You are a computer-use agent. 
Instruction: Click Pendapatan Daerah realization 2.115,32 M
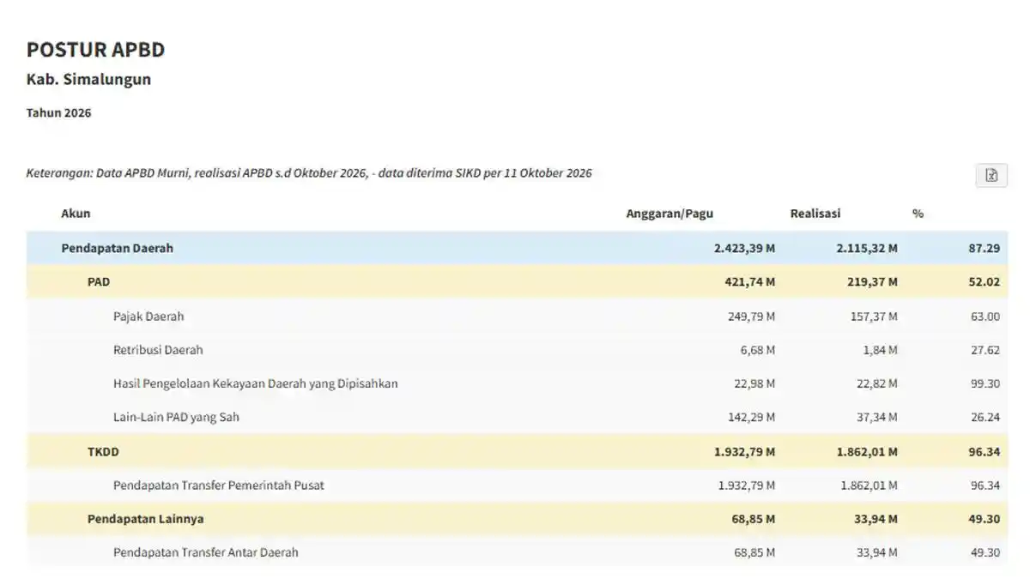[867, 249]
